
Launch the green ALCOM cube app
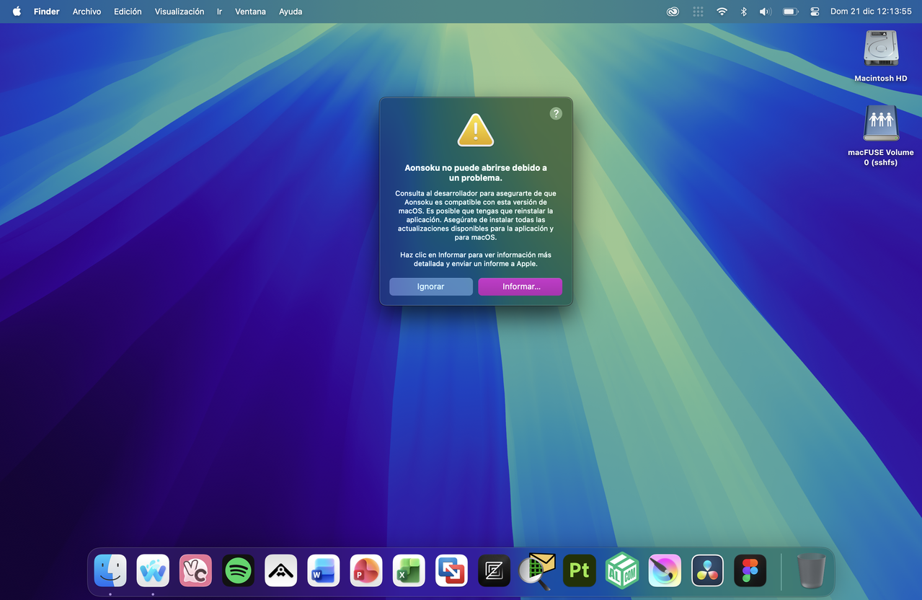coord(622,570)
